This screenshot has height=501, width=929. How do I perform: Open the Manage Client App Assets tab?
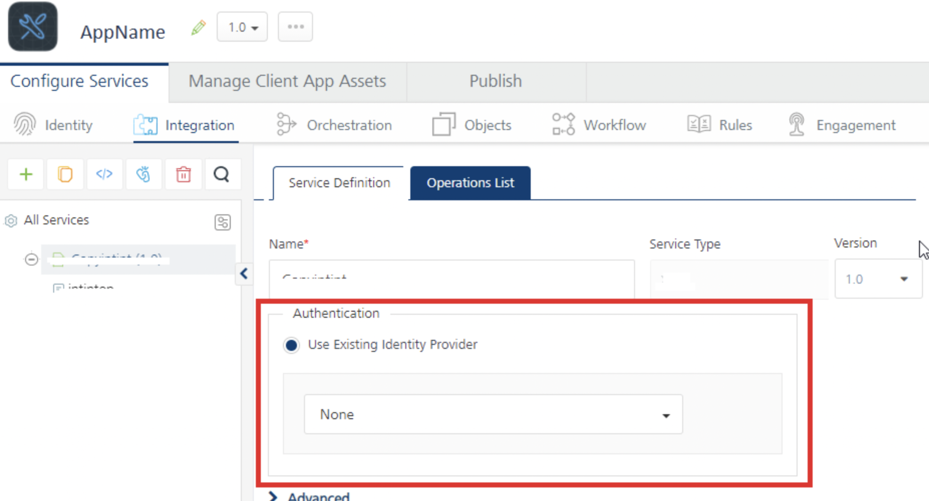287,81
